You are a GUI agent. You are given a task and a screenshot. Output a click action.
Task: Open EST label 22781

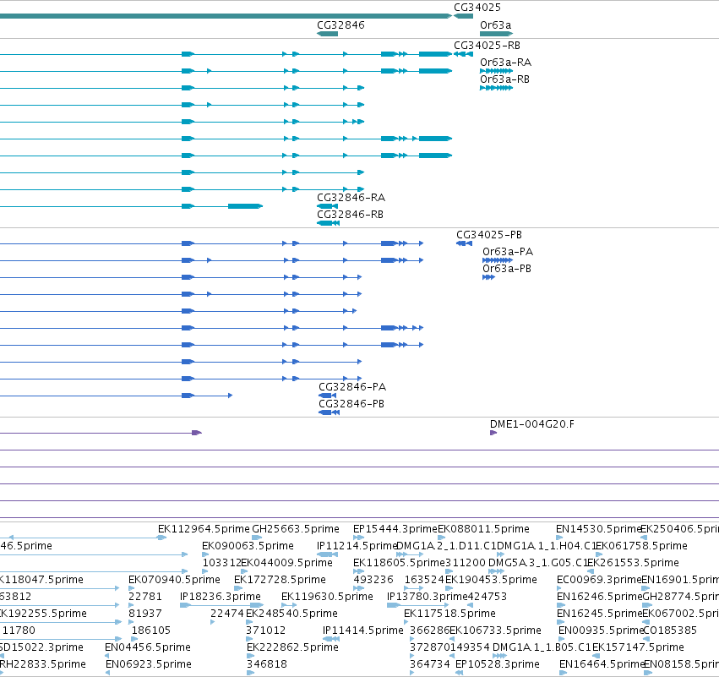coord(145,597)
